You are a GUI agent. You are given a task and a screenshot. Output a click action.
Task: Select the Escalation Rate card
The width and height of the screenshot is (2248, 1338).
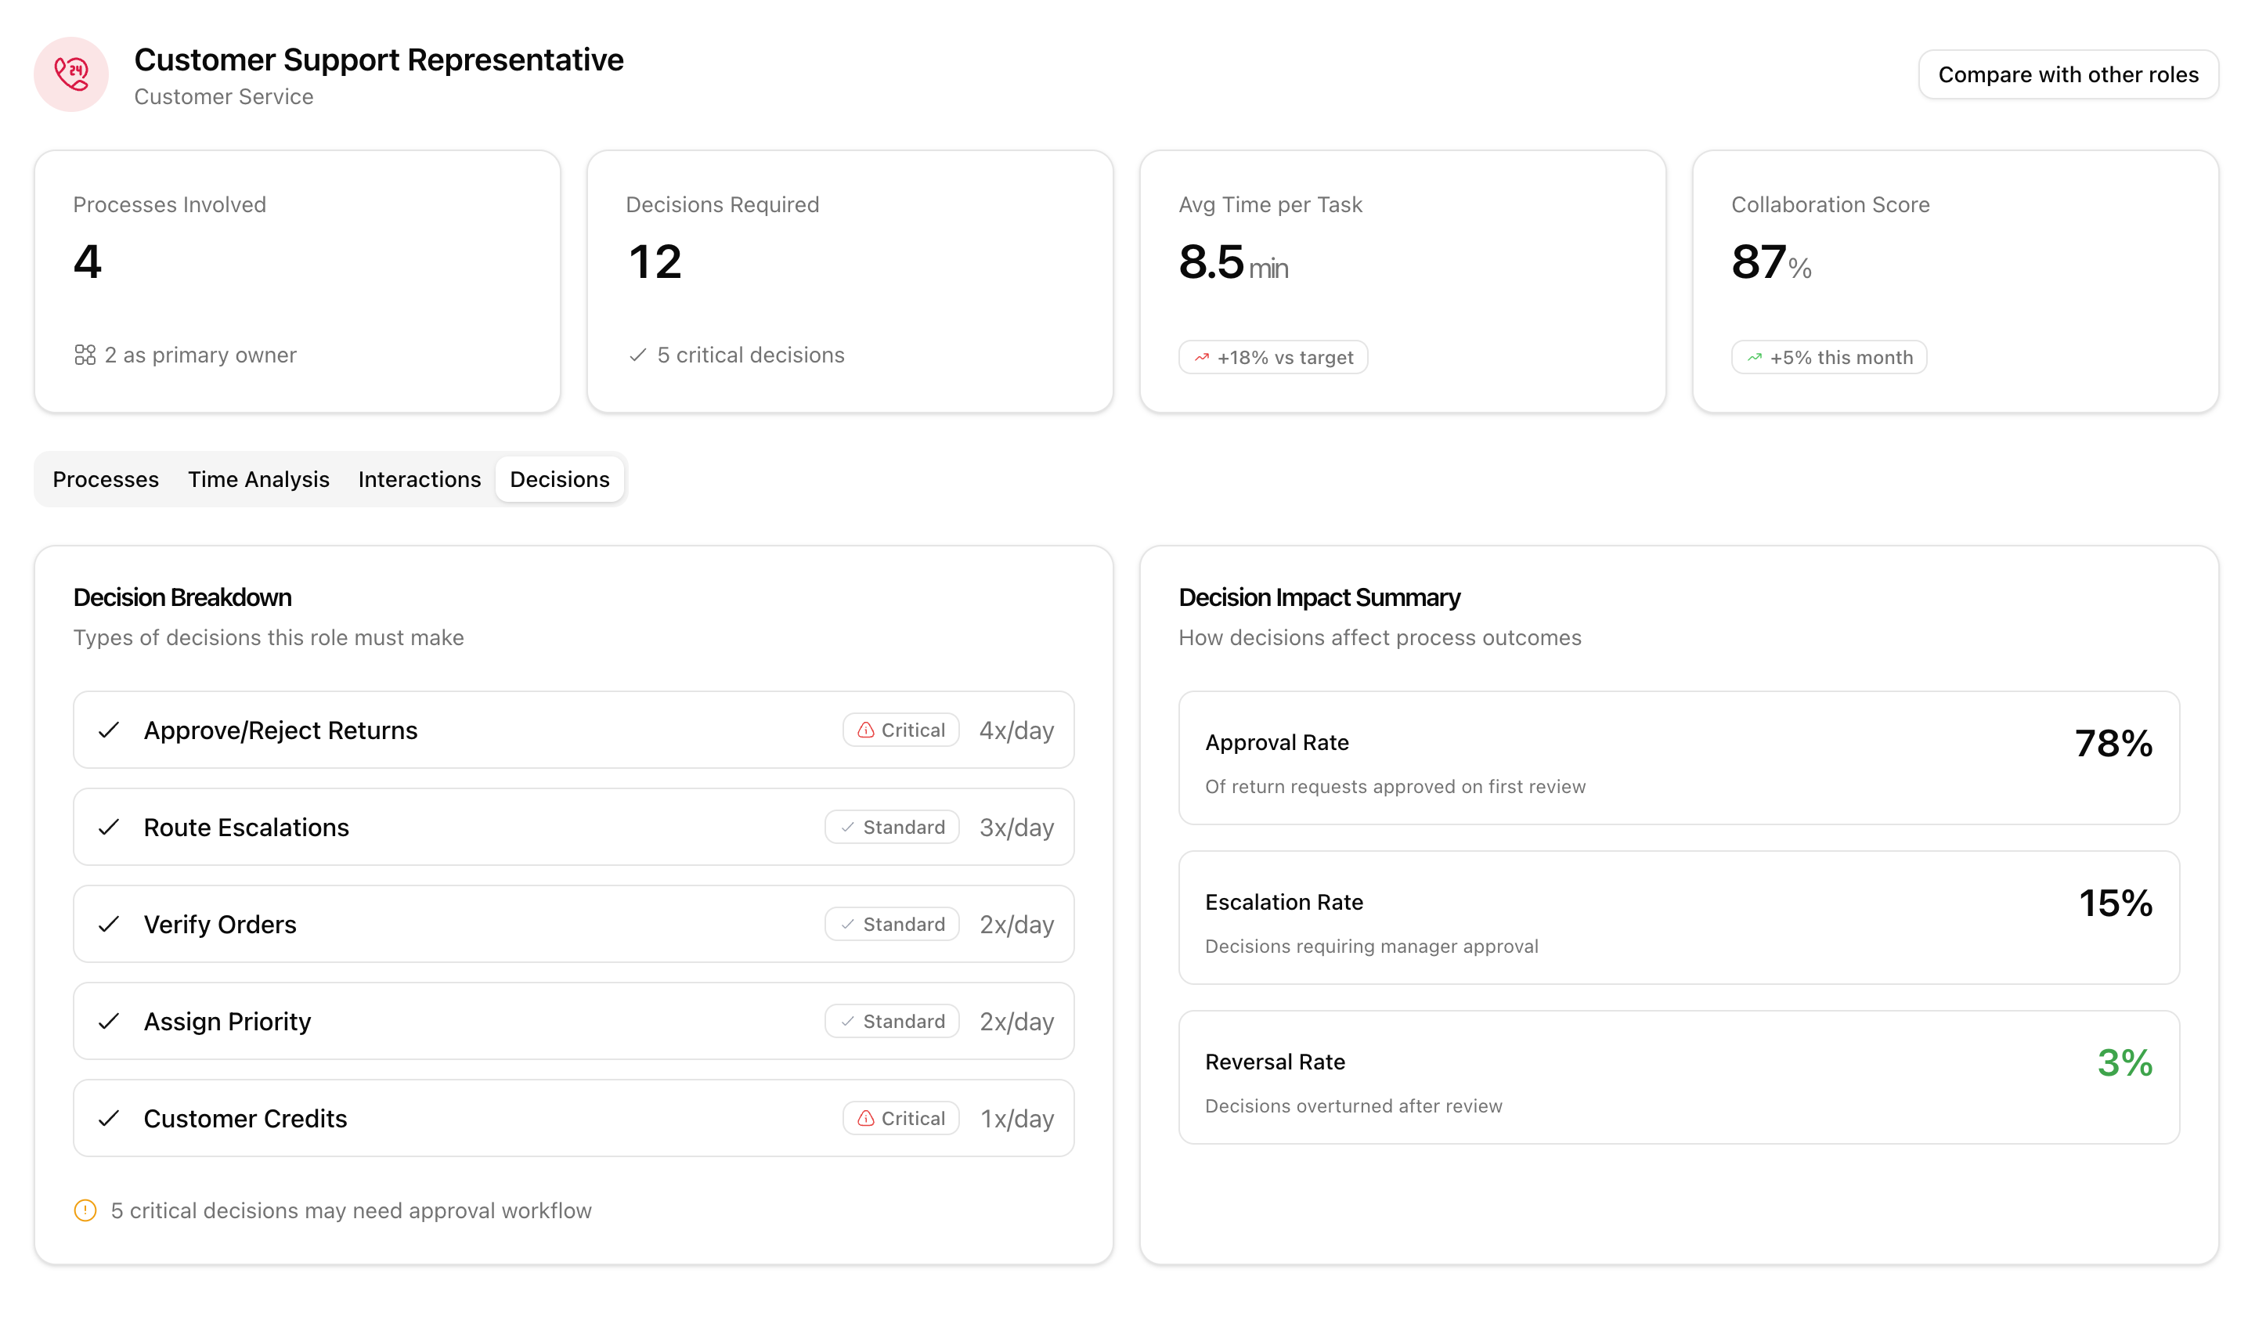(x=1678, y=918)
